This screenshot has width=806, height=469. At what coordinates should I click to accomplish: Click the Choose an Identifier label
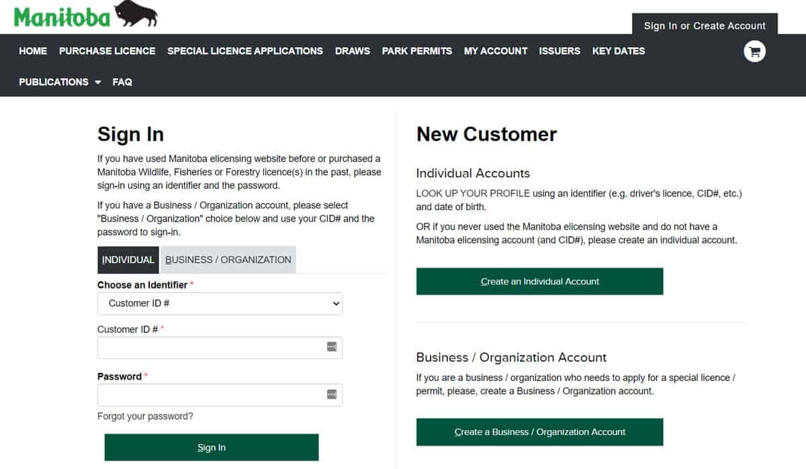click(x=142, y=285)
